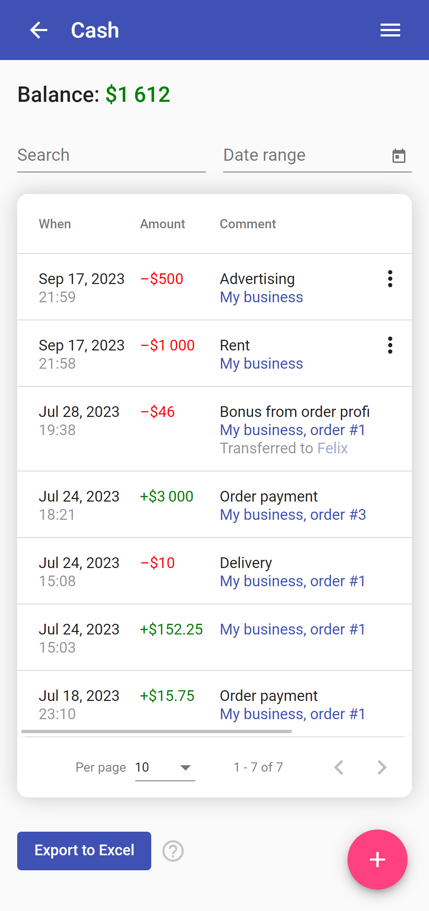Open options for Advertising transaction
The image size is (429, 911).
390,279
